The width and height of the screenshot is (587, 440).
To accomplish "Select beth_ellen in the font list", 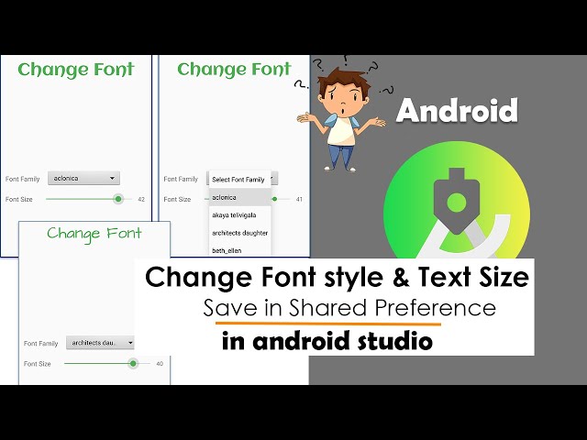I will click(239, 250).
